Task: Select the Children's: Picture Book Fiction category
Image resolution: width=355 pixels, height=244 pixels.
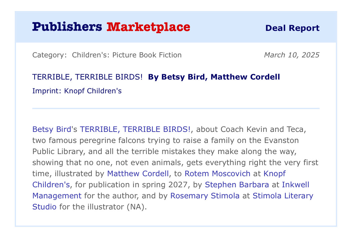Action: point(127,55)
